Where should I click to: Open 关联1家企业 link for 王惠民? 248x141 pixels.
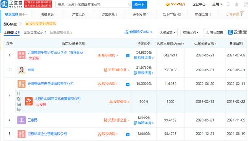(117, 120)
